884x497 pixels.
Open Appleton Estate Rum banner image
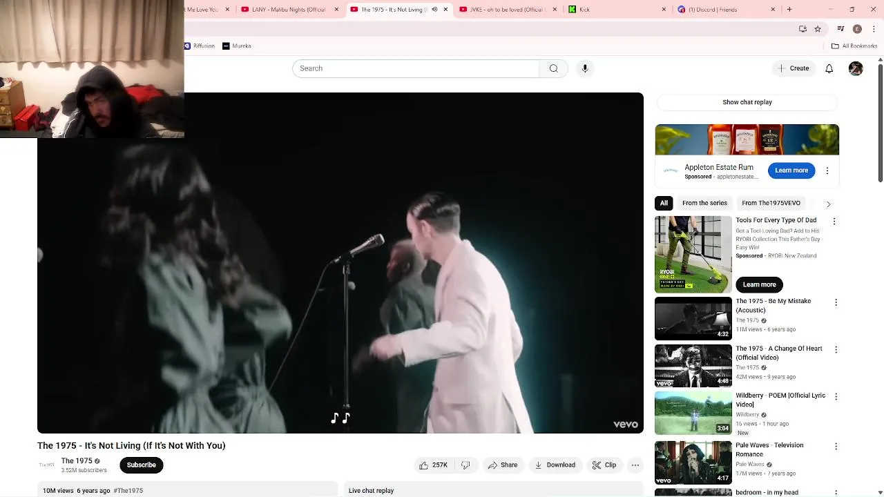747,140
